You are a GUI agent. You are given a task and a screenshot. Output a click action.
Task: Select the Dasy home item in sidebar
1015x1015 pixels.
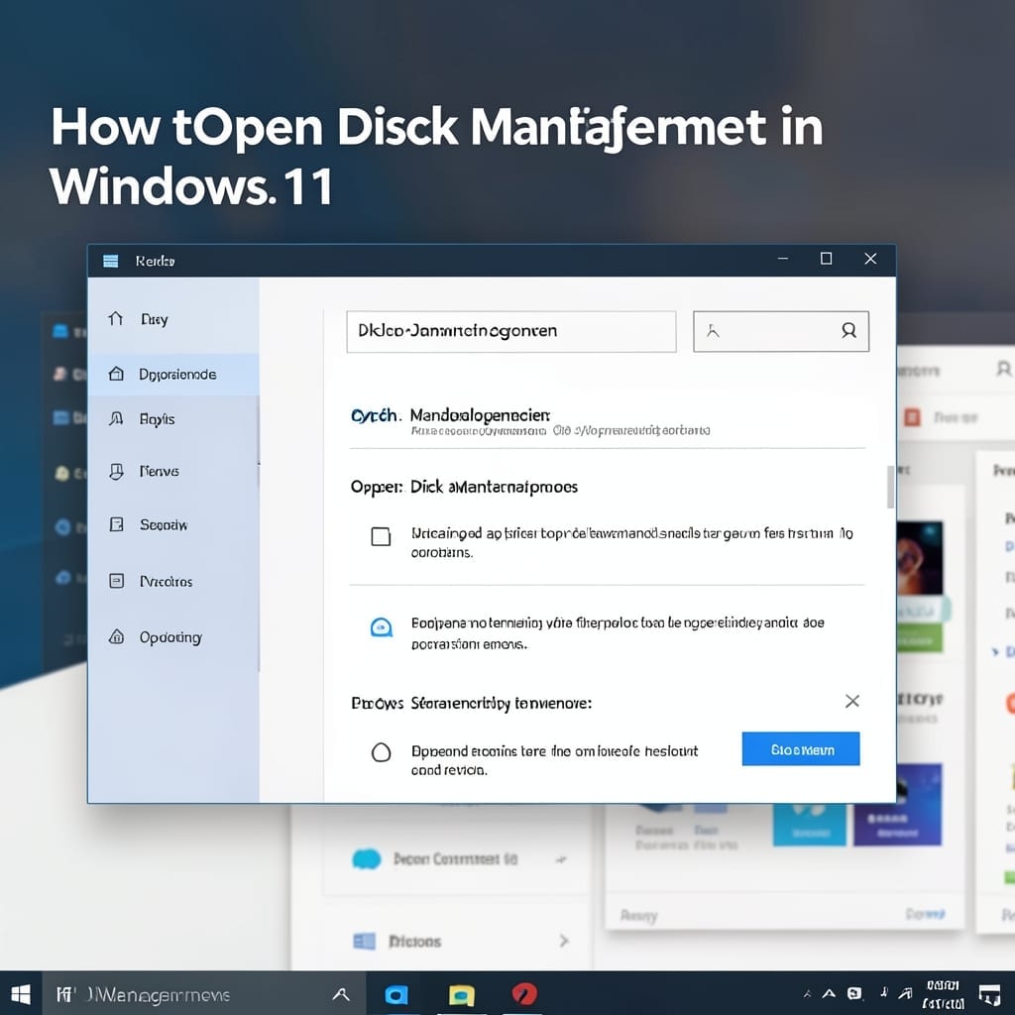173,319
